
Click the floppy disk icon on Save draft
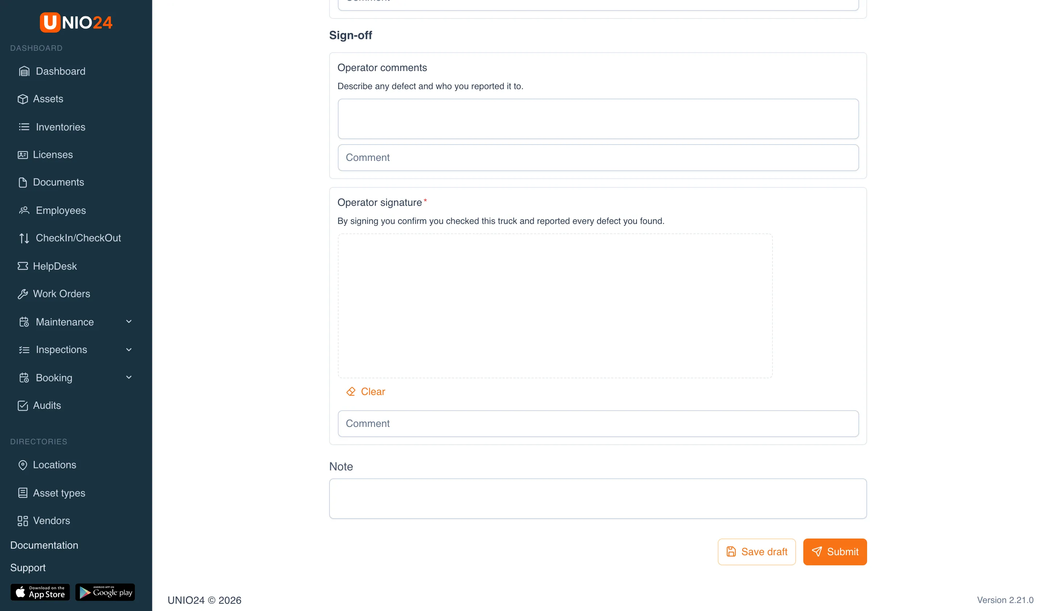[731, 552]
